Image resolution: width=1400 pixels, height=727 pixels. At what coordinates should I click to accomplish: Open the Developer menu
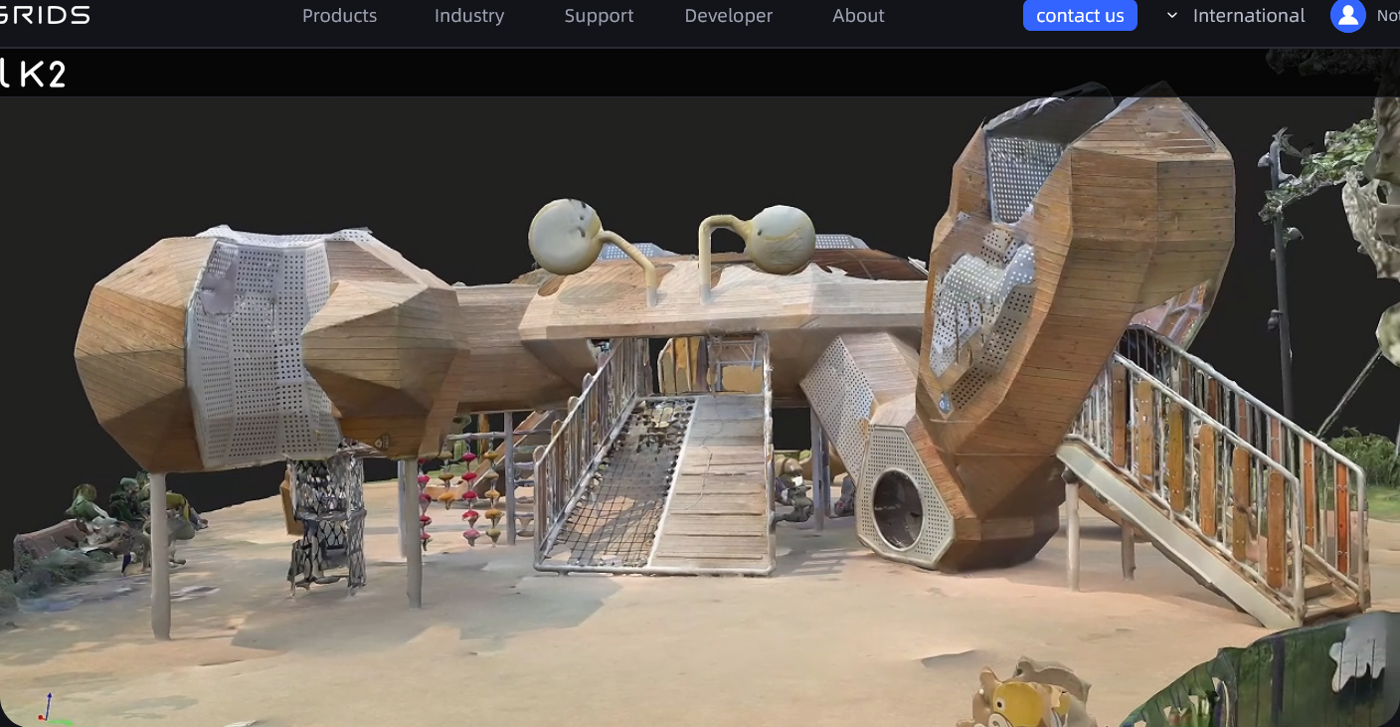[729, 16]
